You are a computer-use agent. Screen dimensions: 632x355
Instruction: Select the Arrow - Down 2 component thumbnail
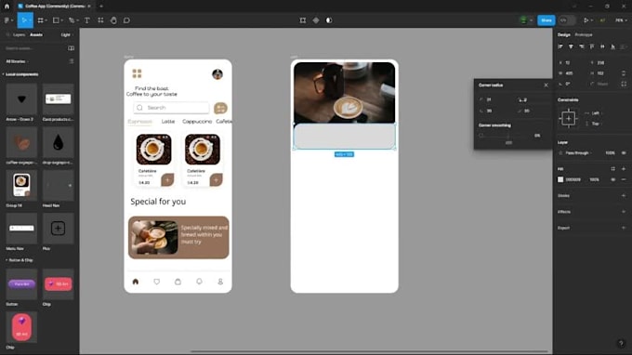21,99
